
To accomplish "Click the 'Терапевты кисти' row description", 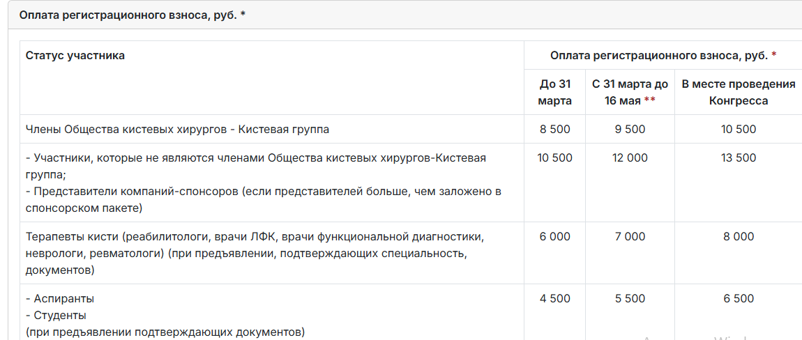I will [x=254, y=237].
